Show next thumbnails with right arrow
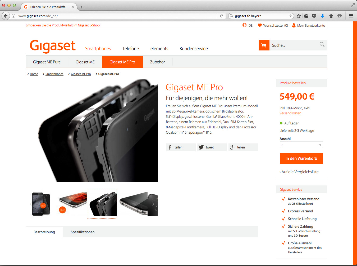Image resolution: width=357 pixels, height=266 pixels. [x=152, y=204]
